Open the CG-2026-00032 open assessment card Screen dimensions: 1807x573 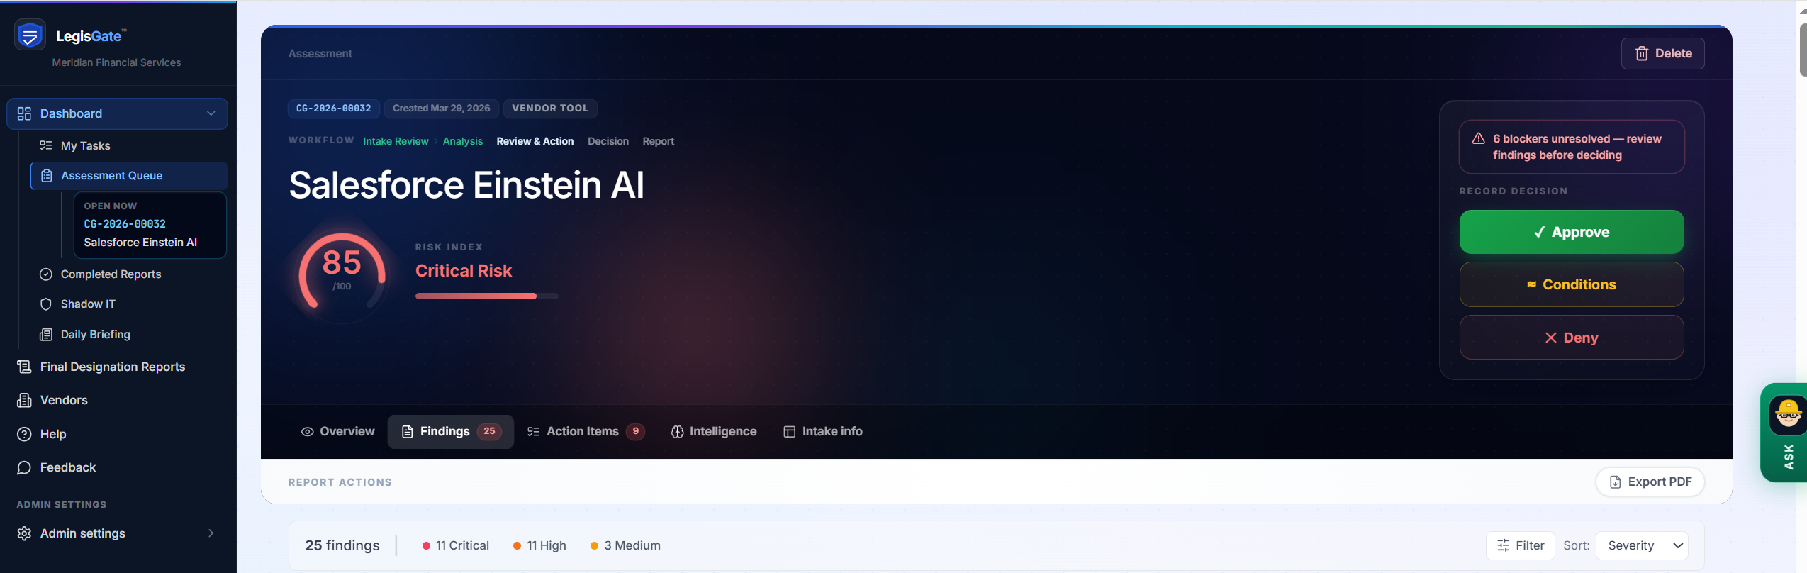150,225
